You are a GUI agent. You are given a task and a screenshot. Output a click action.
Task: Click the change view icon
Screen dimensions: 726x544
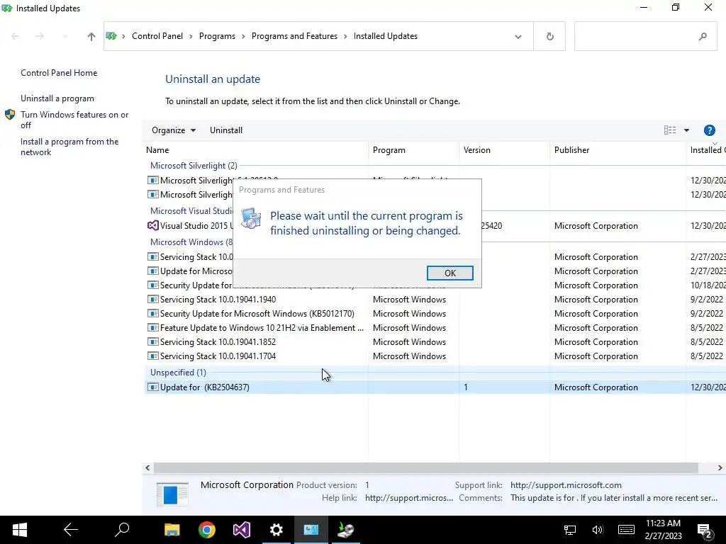669,130
